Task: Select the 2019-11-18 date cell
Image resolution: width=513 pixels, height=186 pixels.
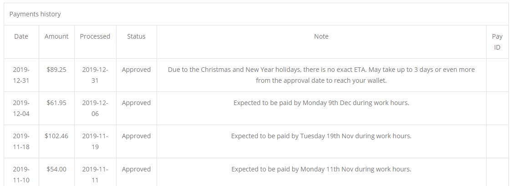Action: (21, 141)
